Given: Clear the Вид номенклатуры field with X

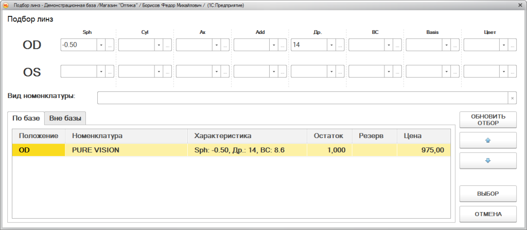Looking at the screenshot, I should point(512,98).
